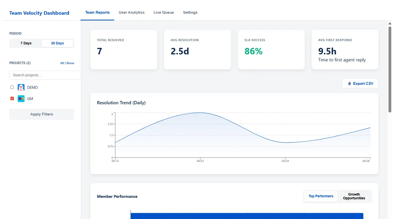Click the 04/23 label on chart axis

[x=200, y=161]
